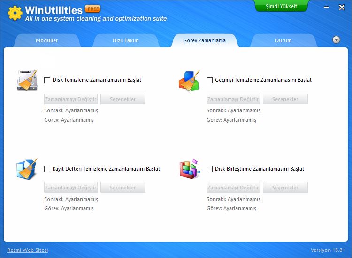Image resolution: width=352 pixels, height=258 pixels.
Task: Click the WinUtilities title text
Action: [x=54, y=10]
